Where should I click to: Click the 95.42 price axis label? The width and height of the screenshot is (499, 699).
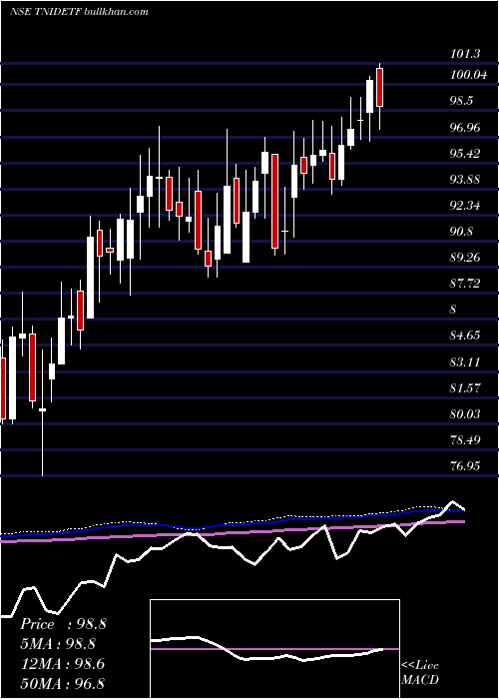pyautogui.click(x=466, y=154)
